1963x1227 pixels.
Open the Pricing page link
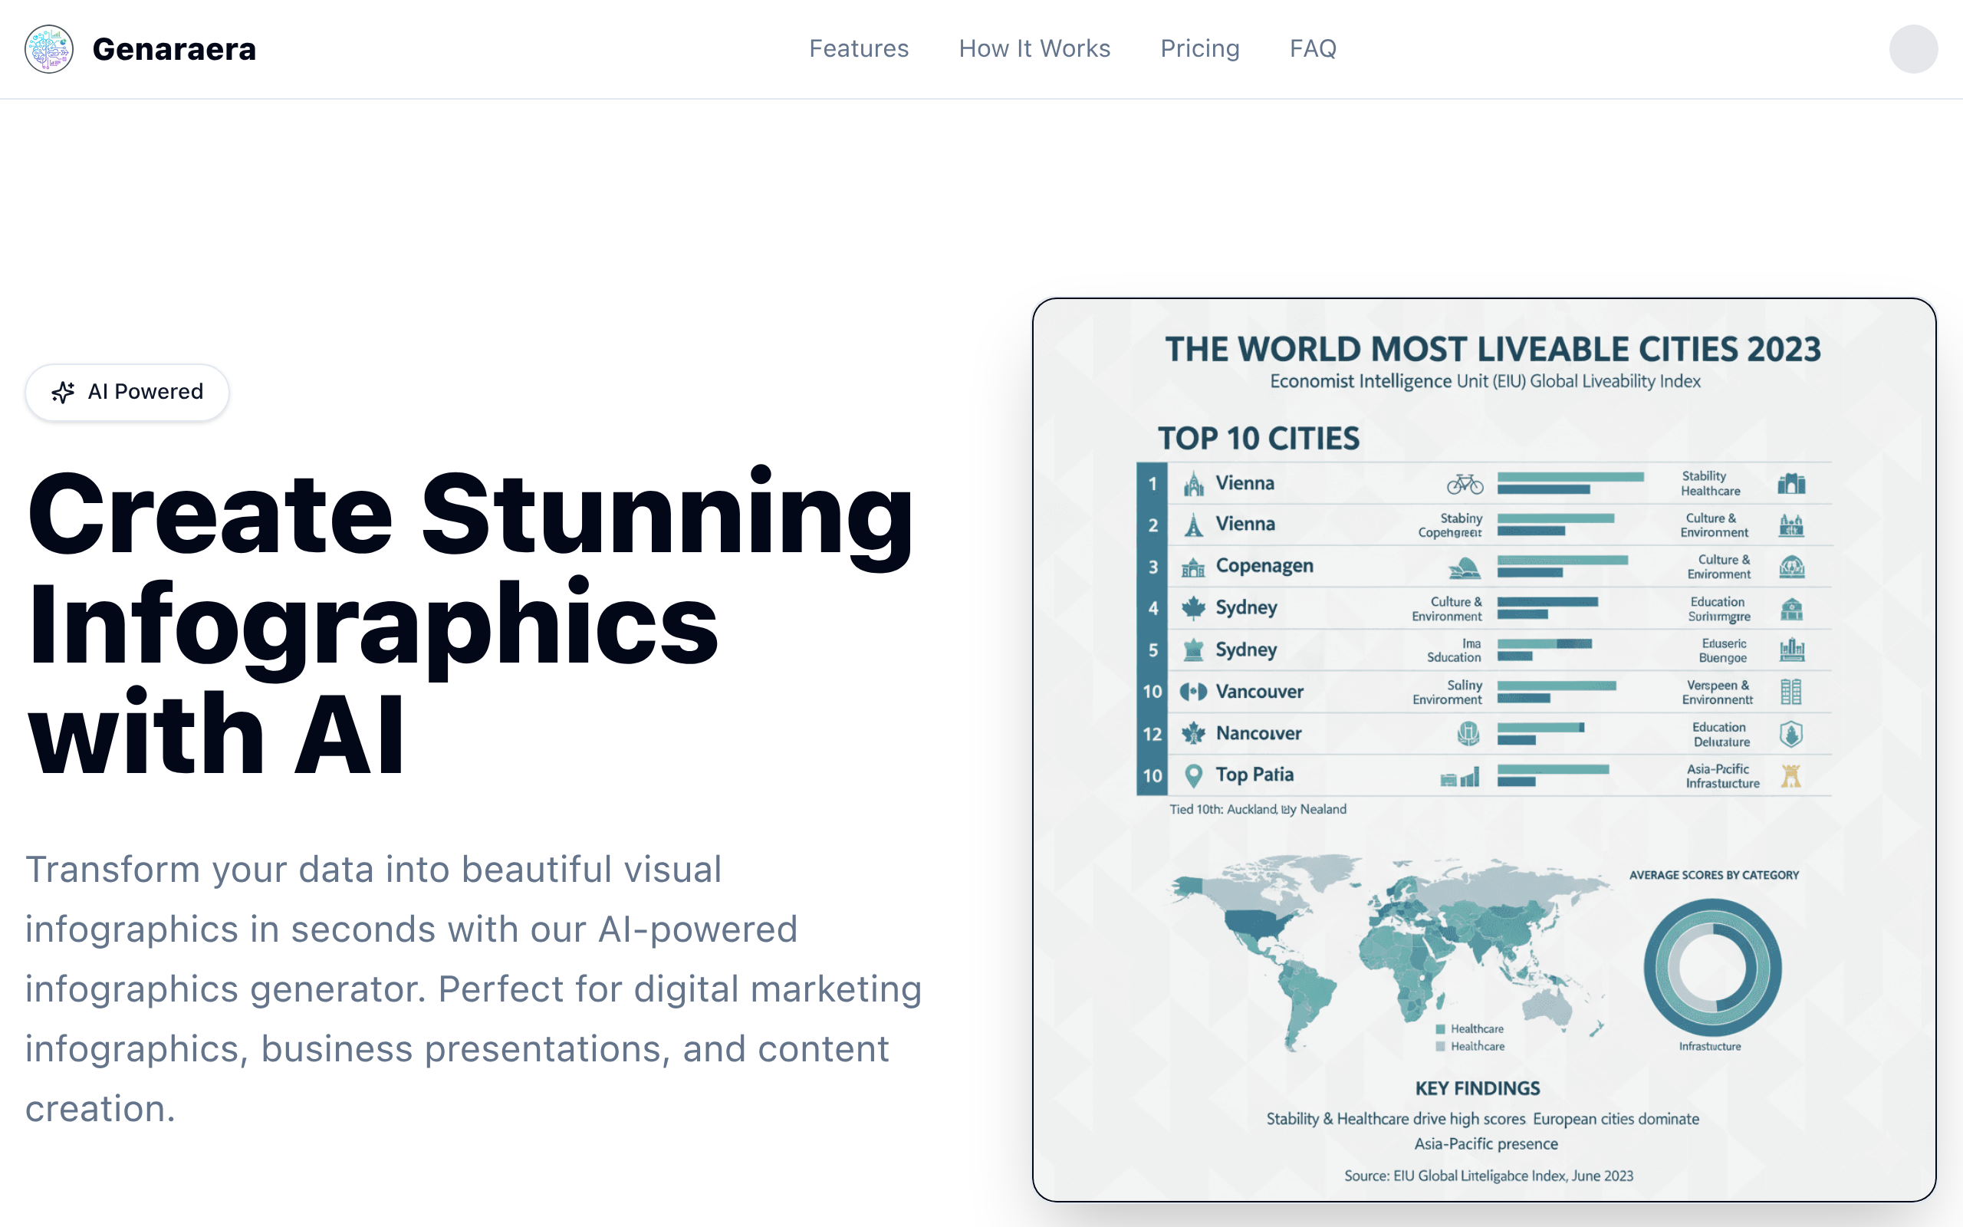pos(1200,48)
